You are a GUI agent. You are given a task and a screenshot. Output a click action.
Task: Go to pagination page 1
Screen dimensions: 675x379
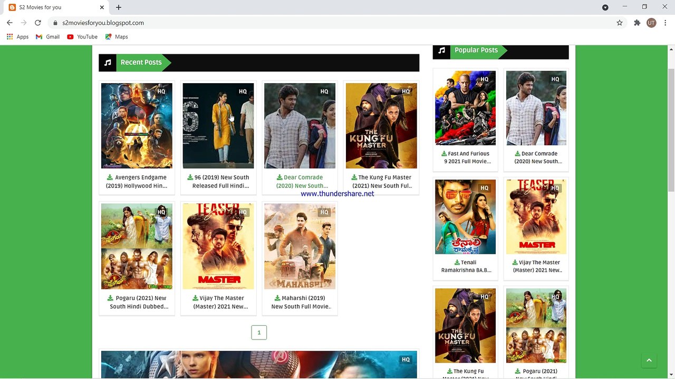tap(259, 333)
